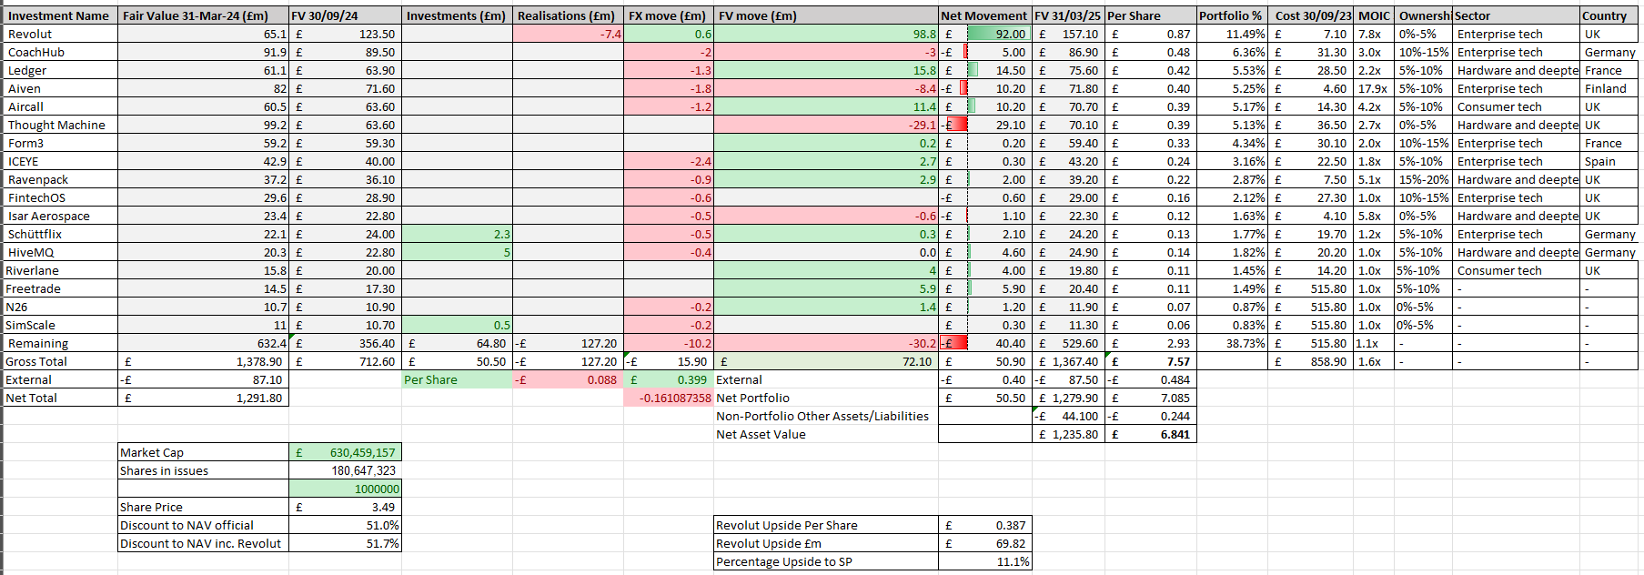Screen dimensions: 1644x575
Task: Select the 'Share Price' label cell
Action: 203,507
